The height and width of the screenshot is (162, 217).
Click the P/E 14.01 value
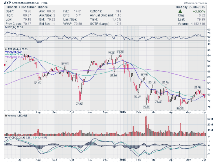[x=78, y=11]
